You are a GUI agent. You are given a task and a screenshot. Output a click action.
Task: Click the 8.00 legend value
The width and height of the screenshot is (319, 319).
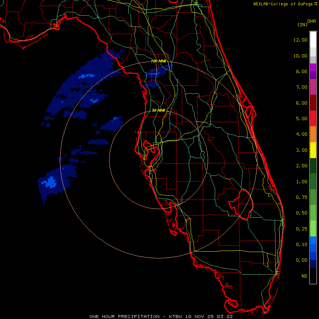[302, 71]
